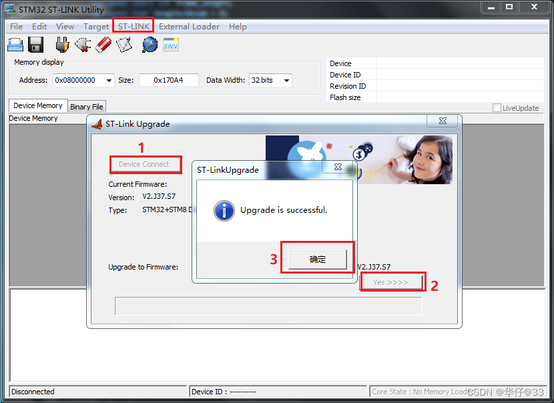Screen dimensions: 554x403
Task: Close the ST-Link Upgrade window
Action: pyautogui.click(x=443, y=121)
